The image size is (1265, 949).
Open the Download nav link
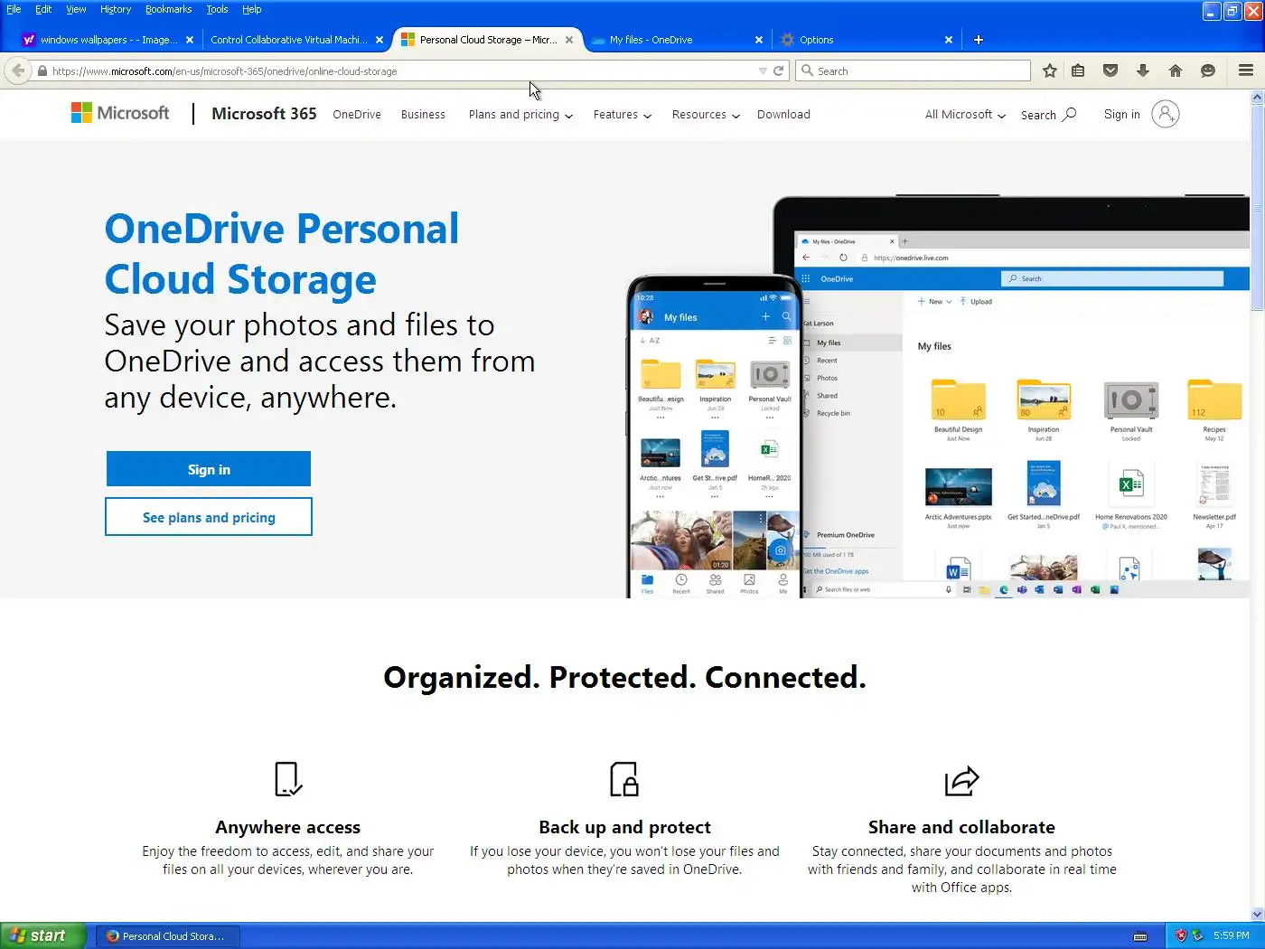click(783, 115)
